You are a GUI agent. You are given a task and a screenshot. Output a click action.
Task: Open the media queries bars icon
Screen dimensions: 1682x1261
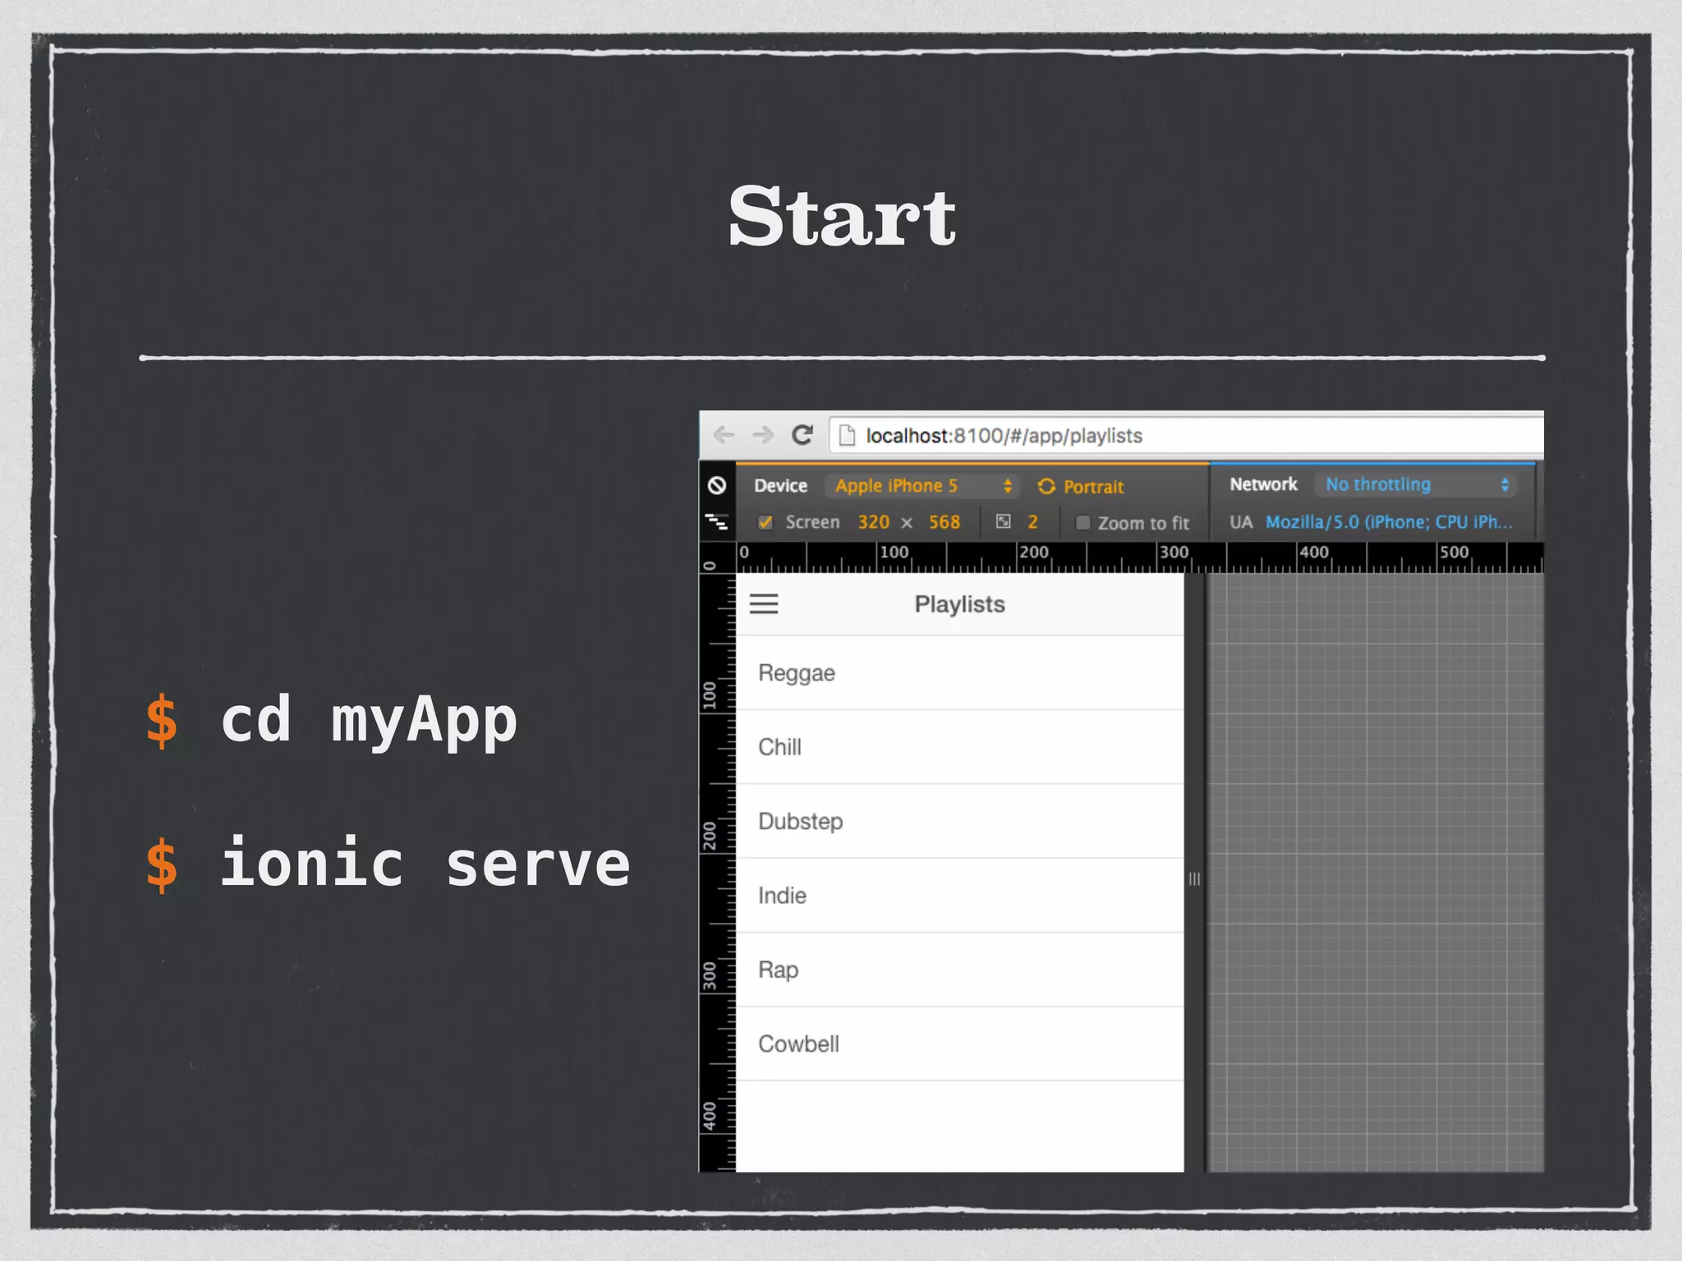pos(717,521)
